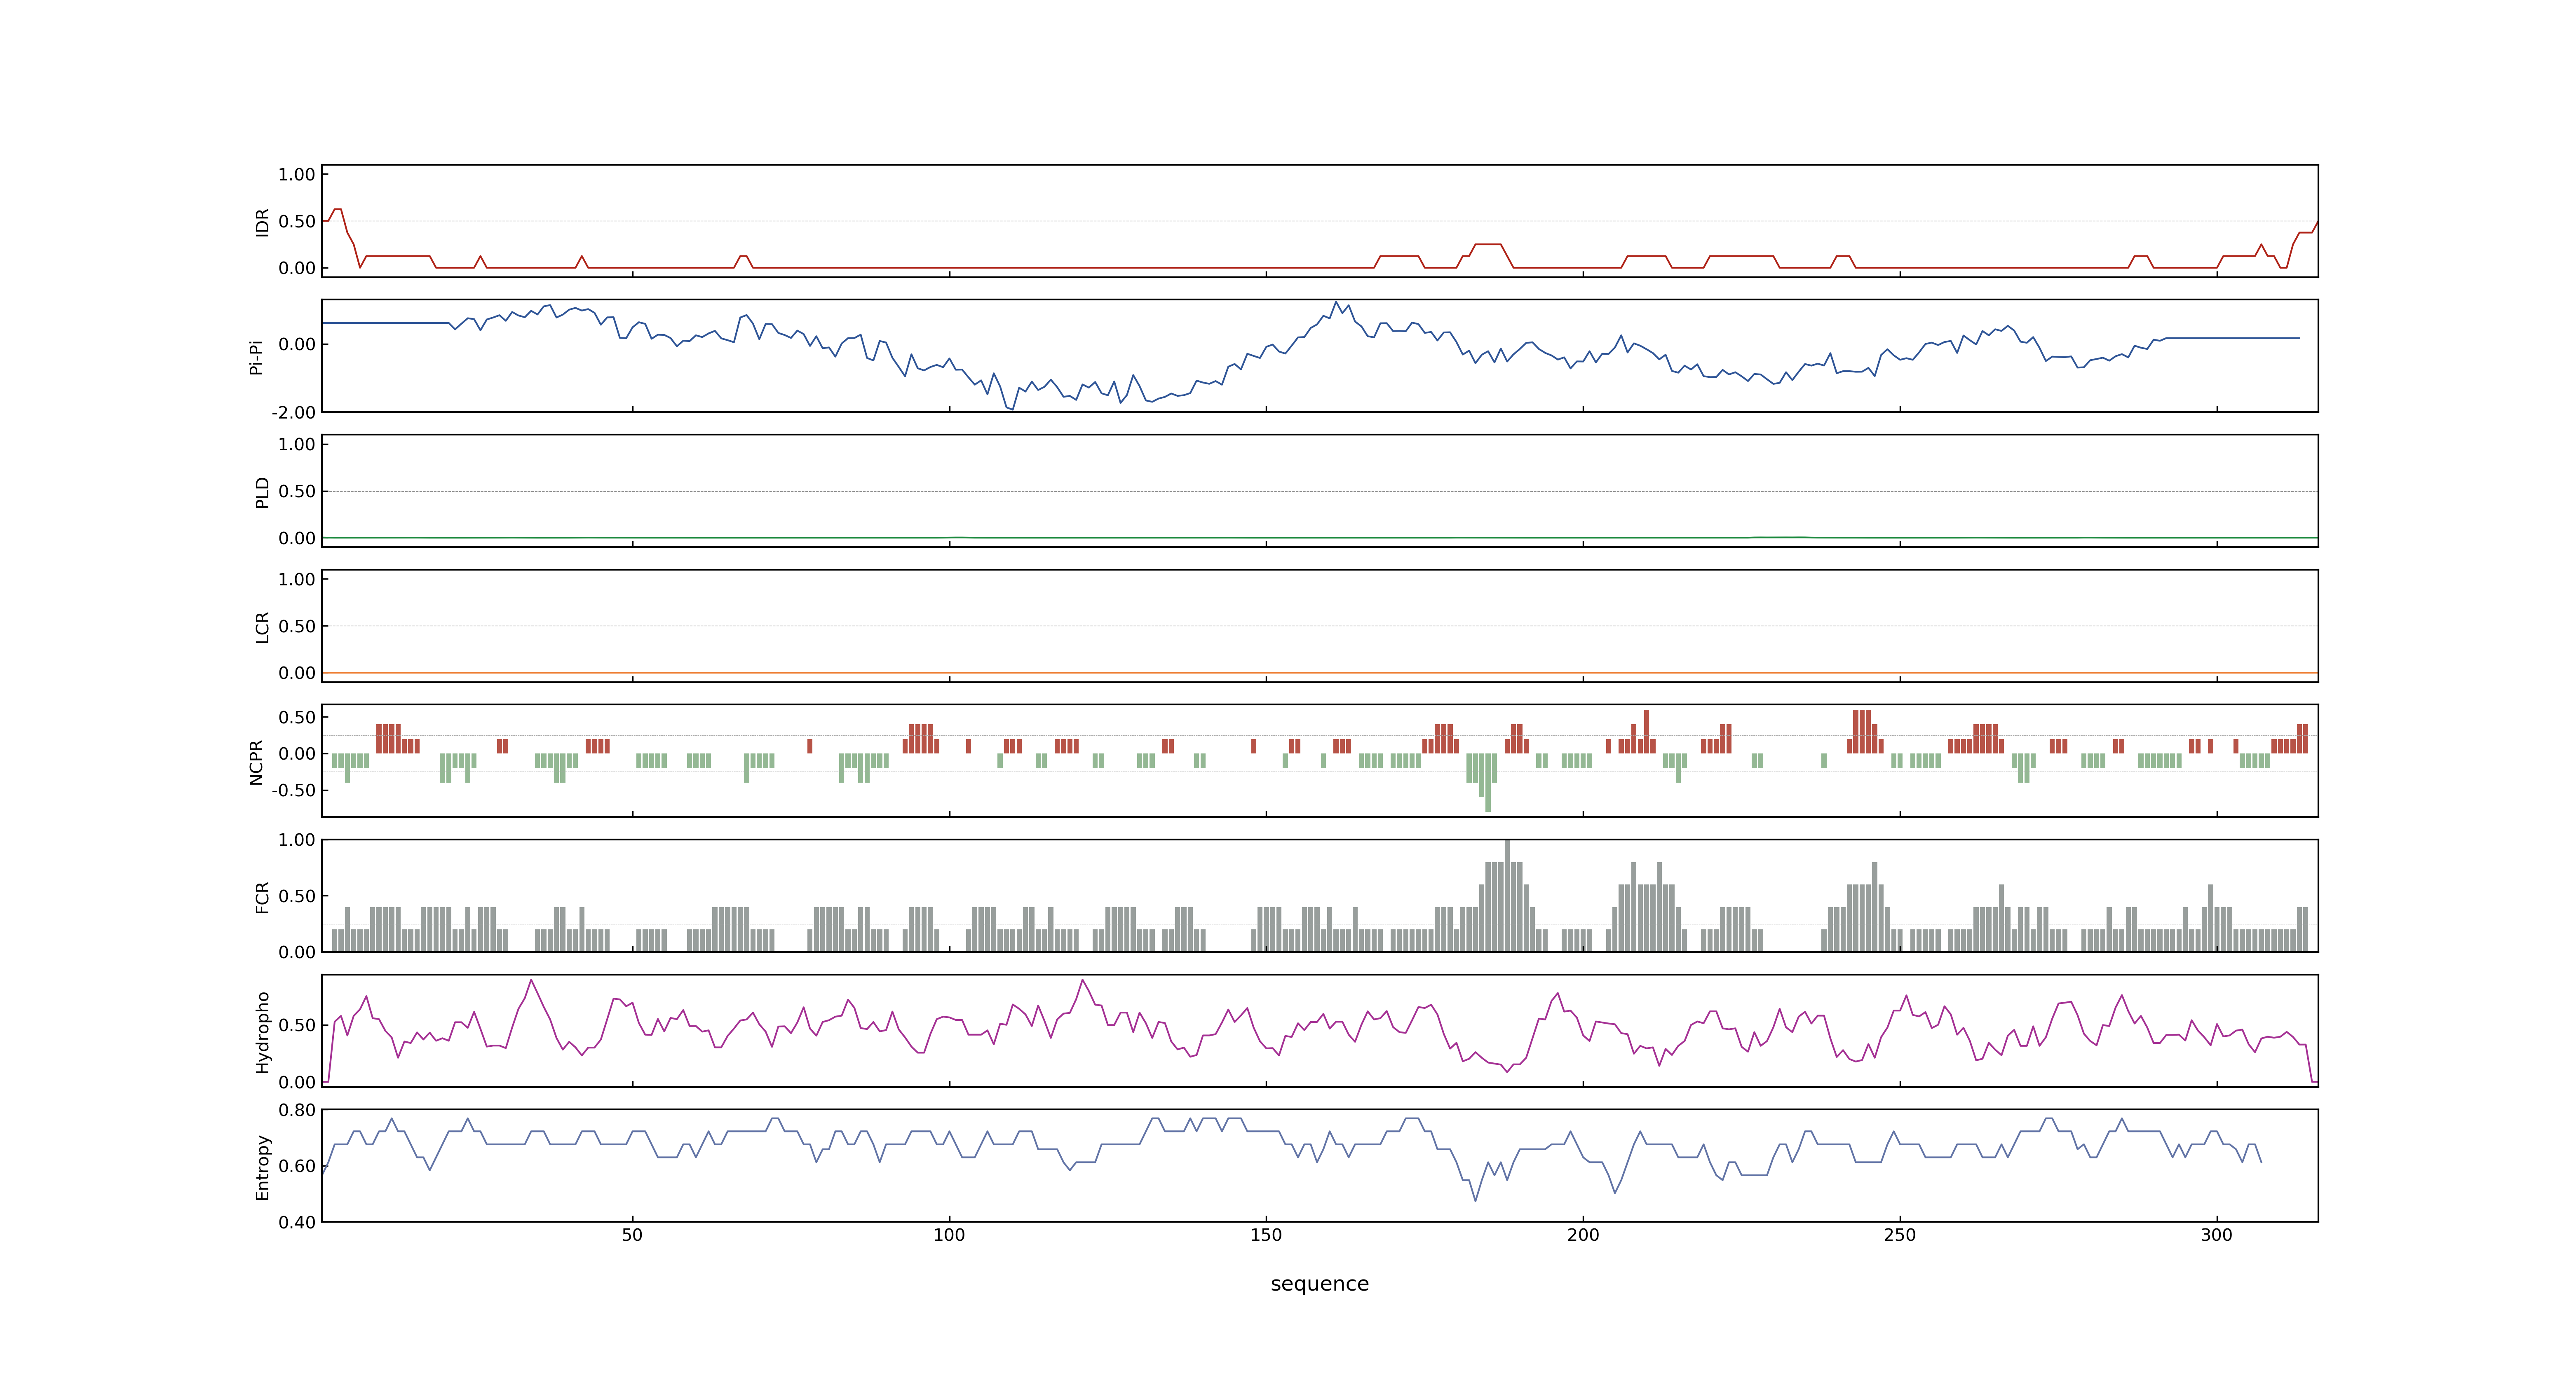Image resolution: width=2576 pixels, height=1373 pixels.
Task: Click the 0.40 tick on Entropy axis
Action: [x=297, y=1222]
